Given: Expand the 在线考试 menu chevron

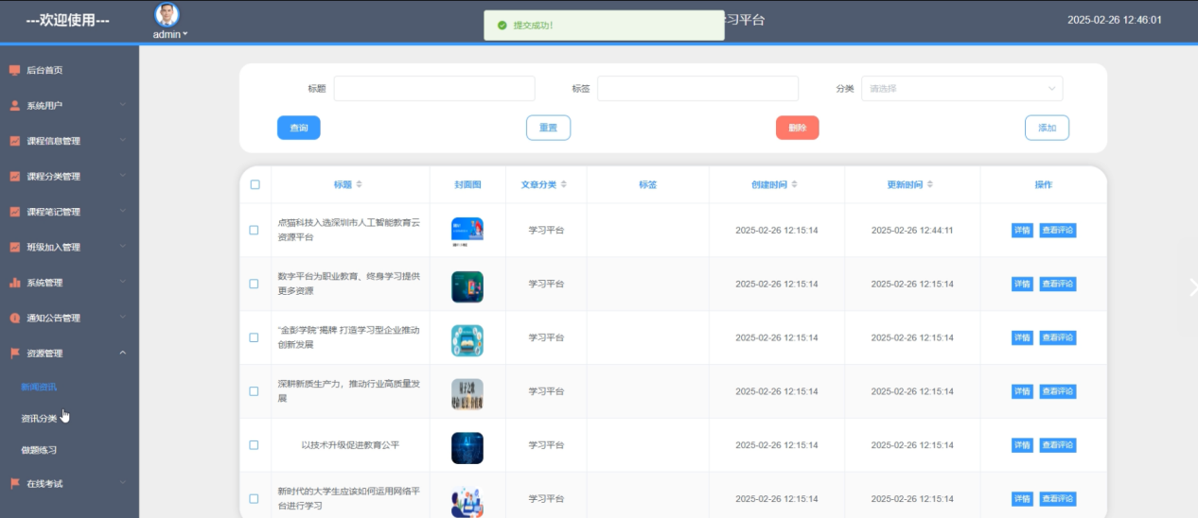Looking at the screenshot, I should click(122, 483).
